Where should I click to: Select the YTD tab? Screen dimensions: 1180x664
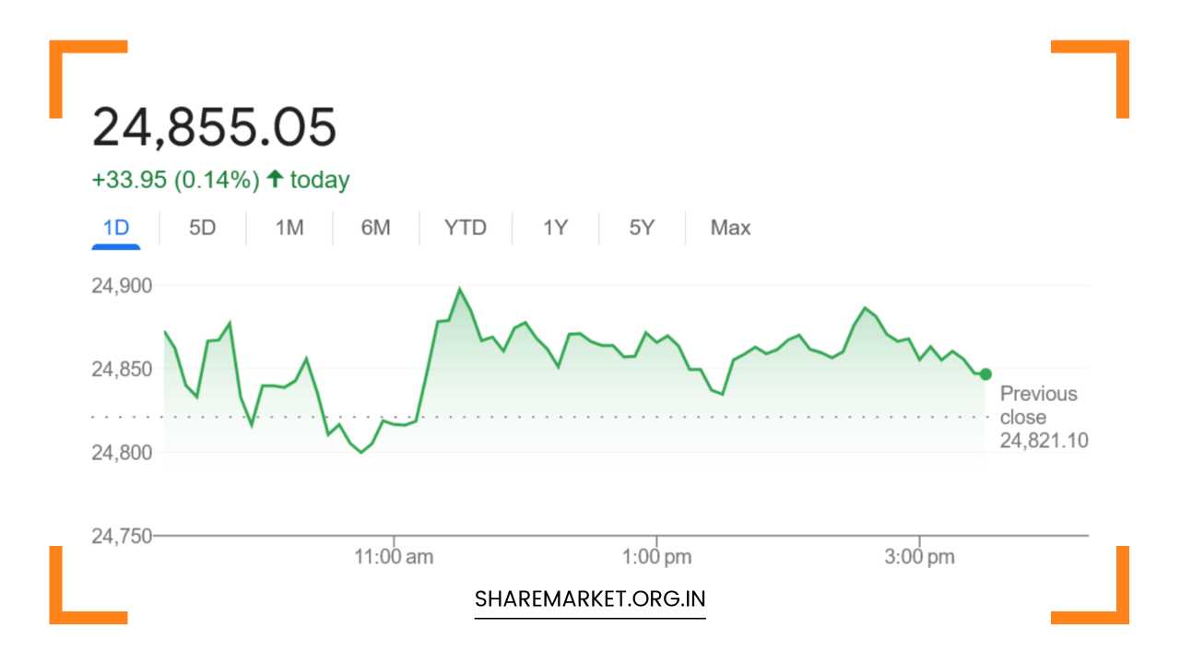[x=465, y=228]
